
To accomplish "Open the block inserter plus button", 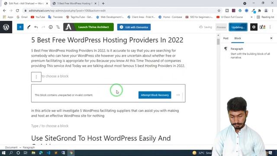I will click(x=20, y=27).
